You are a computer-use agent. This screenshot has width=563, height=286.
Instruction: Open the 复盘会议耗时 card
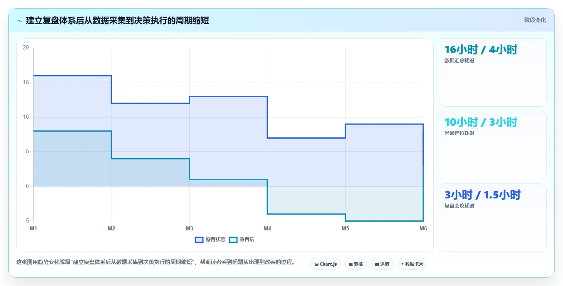pyautogui.click(x=493, y=218)
